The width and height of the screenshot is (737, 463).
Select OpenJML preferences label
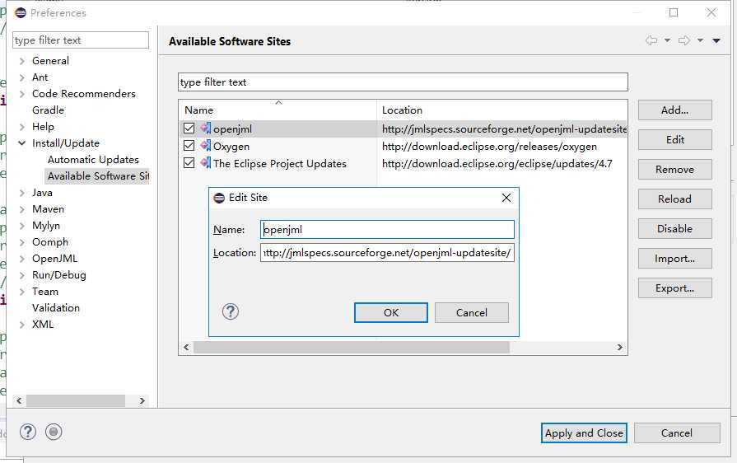(54, 258)
